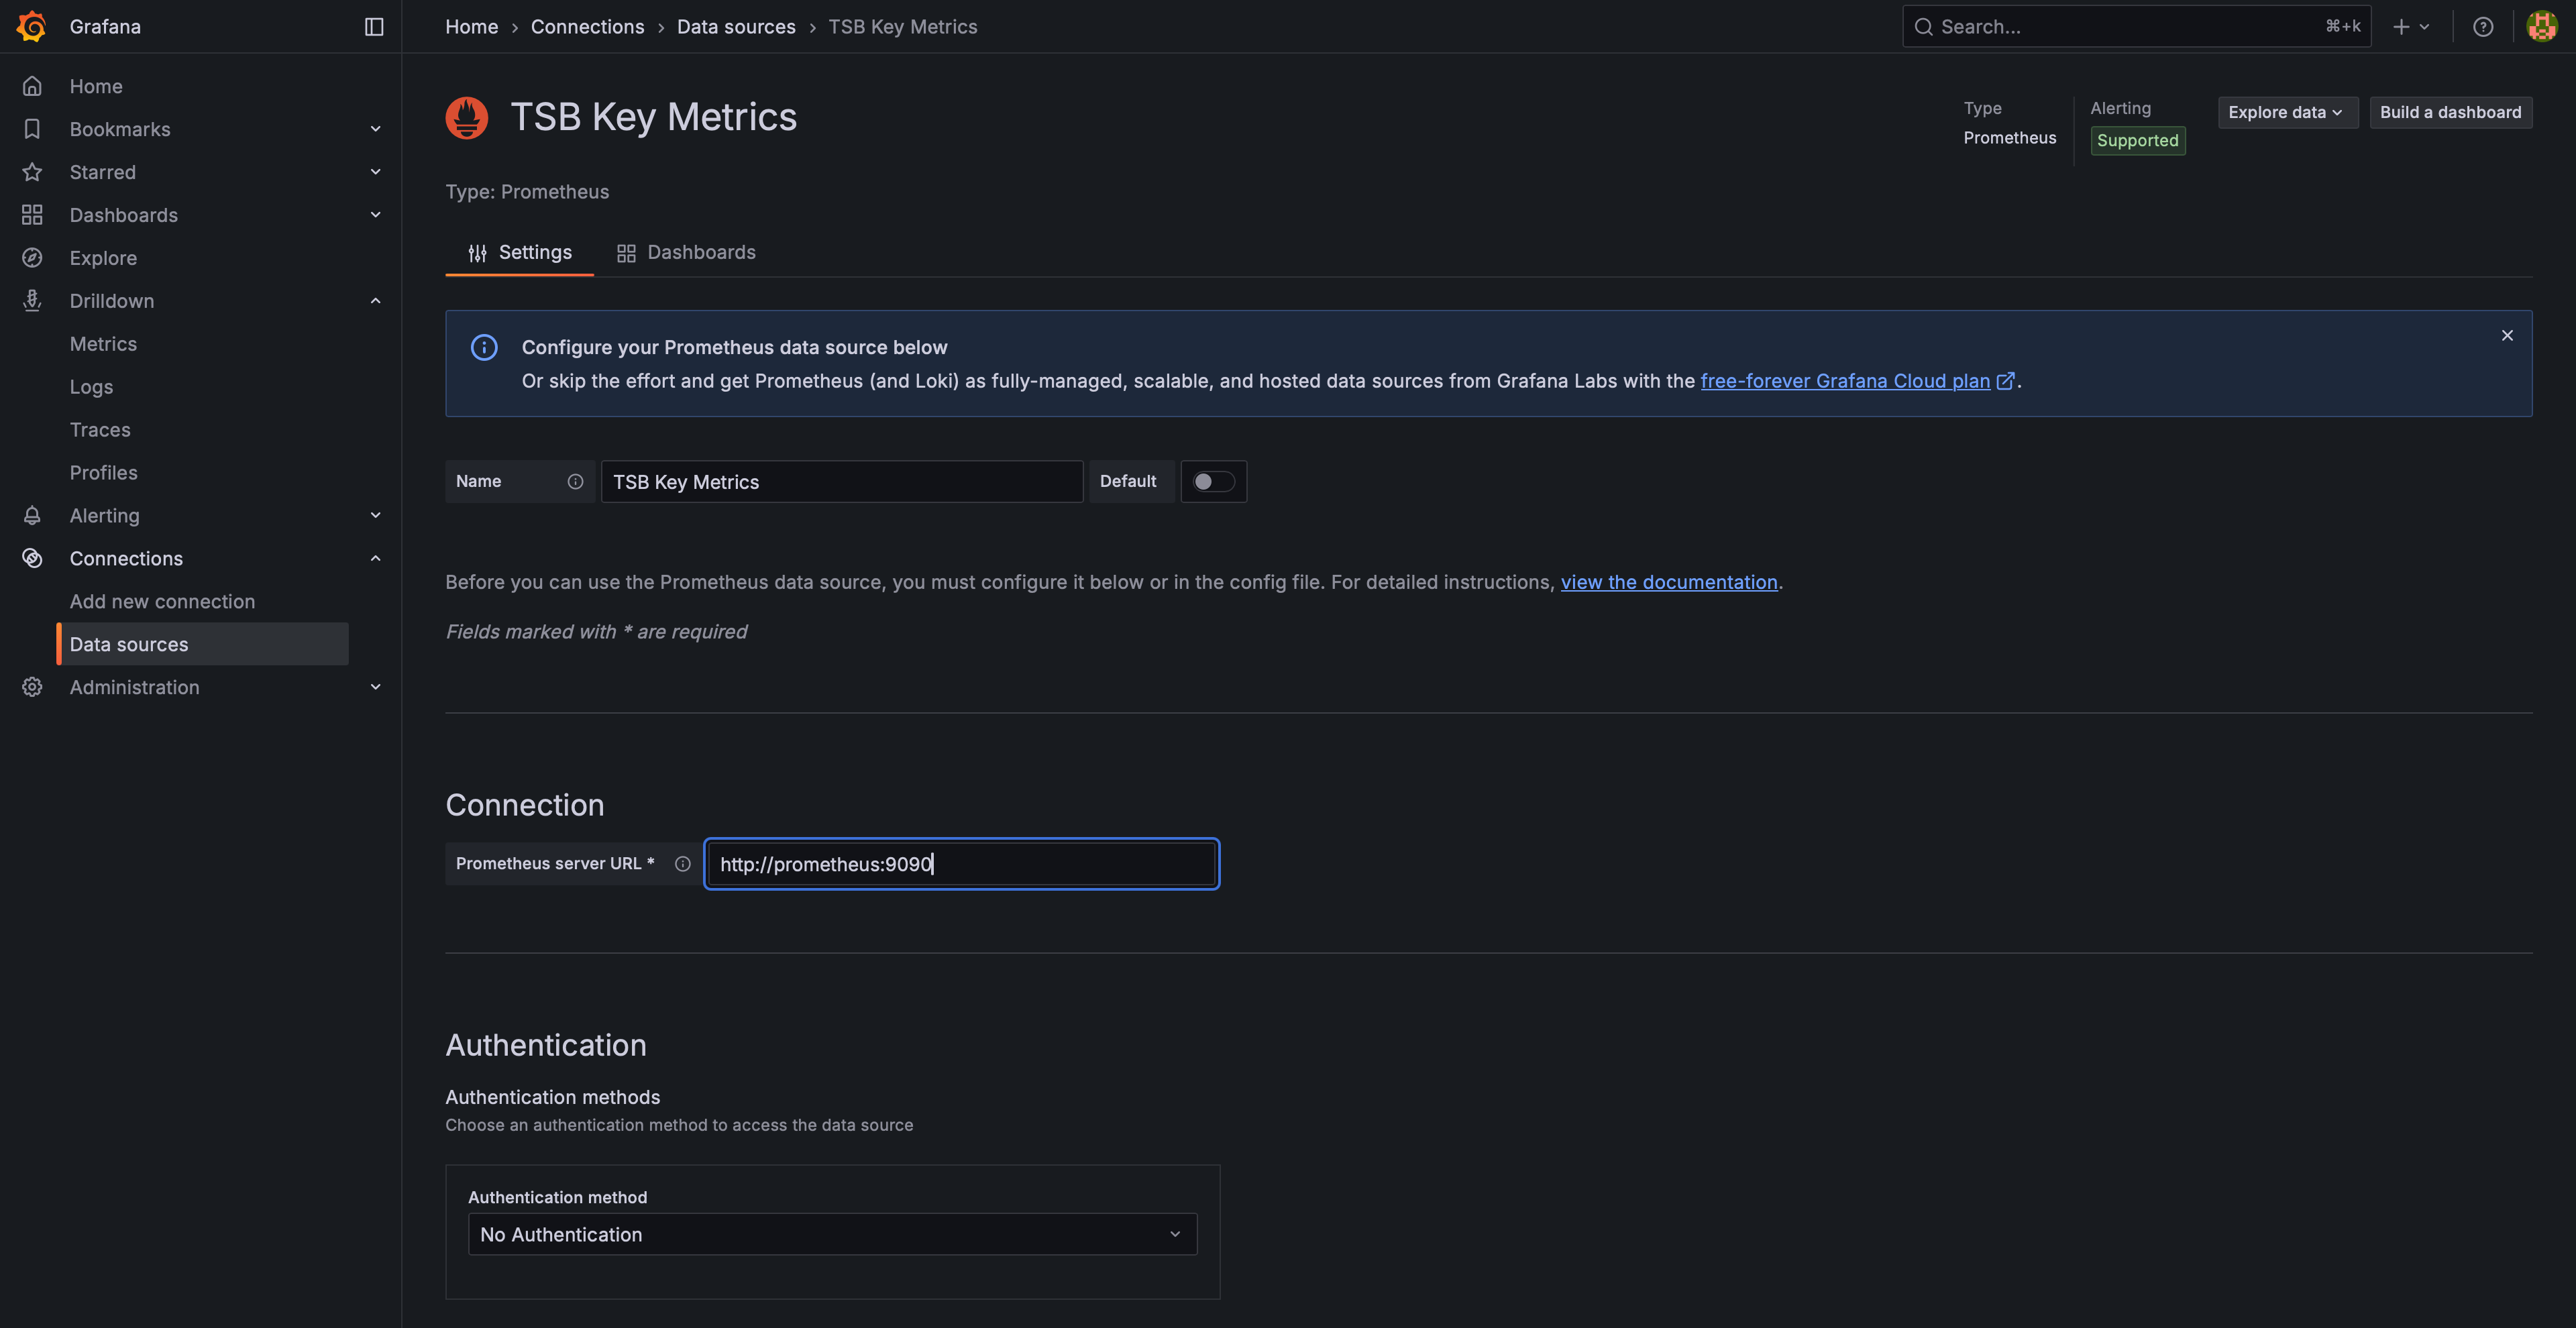
Task: Click info icon beside Prometheus server URL
Action: tap(682, 864)
